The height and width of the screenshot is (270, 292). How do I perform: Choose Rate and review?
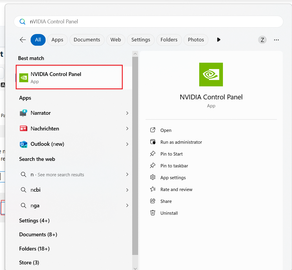click(x=176, y=189)
